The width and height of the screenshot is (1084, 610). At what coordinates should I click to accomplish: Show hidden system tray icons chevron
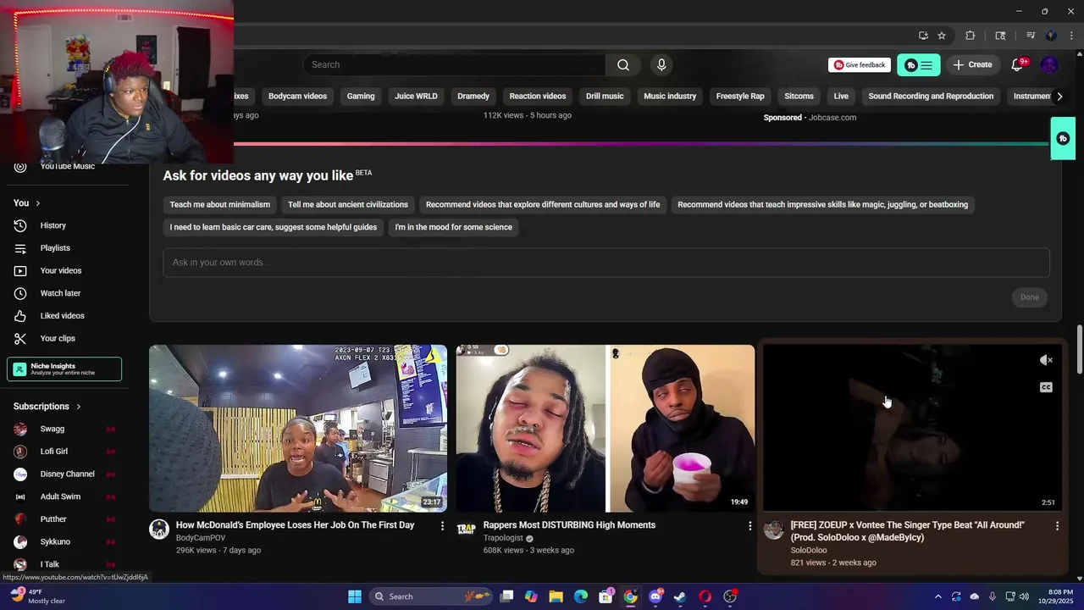(937, 596)
